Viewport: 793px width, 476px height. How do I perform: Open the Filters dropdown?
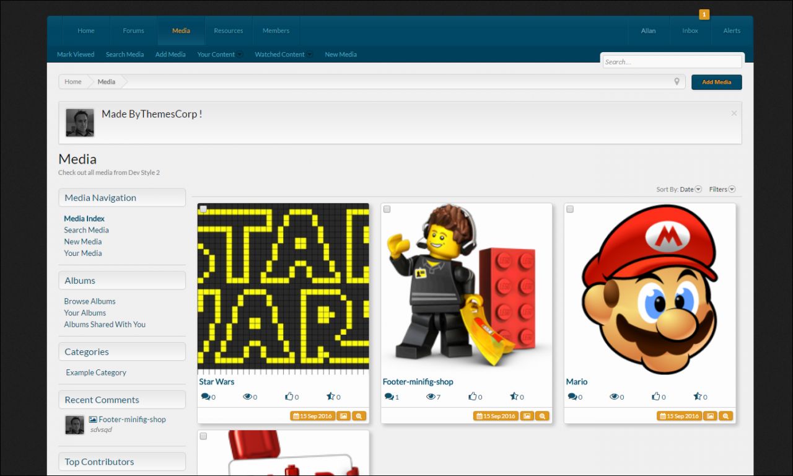point(722,190)
